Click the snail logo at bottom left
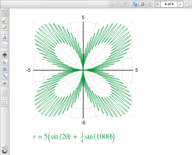 5,149
